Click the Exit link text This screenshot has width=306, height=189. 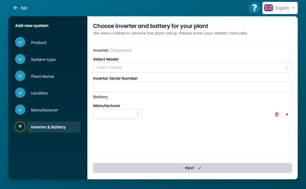pos(24,8)
